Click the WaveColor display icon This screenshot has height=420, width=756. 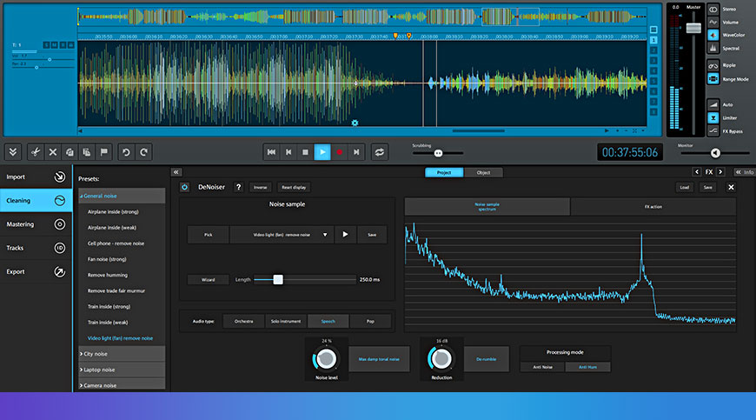(x=713, y=35)
